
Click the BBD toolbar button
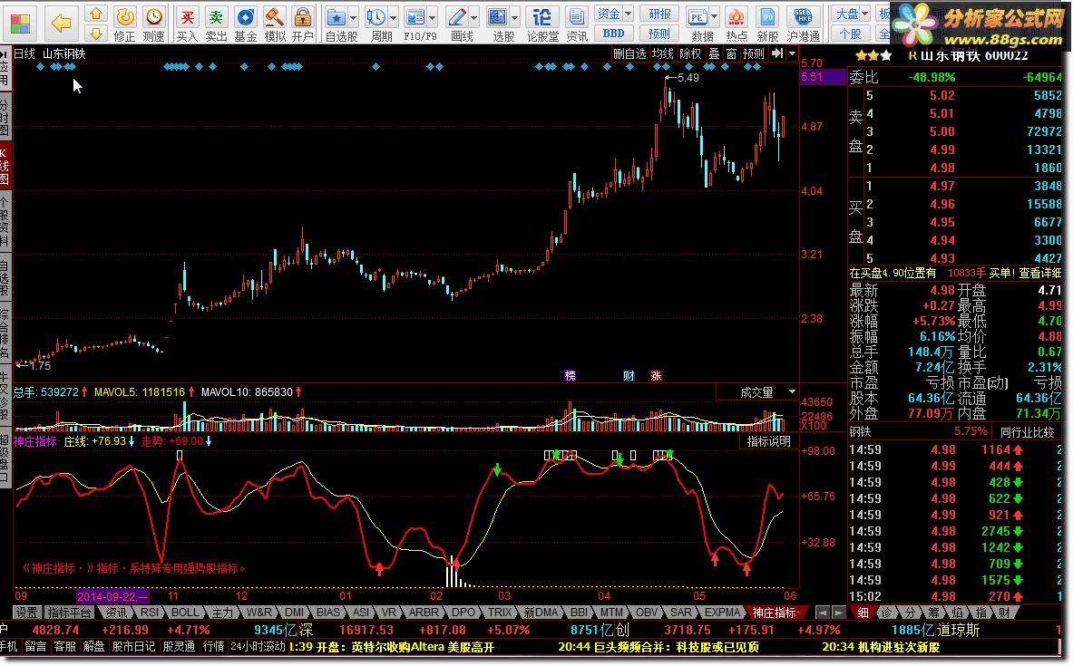[614, 34]
